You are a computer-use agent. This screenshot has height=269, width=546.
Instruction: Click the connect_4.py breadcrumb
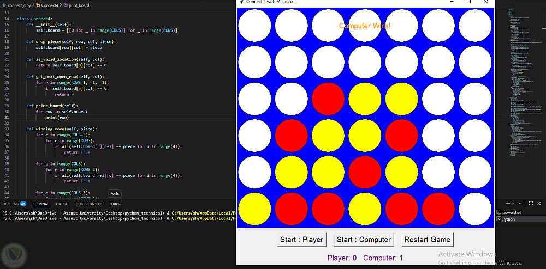[x=19, y=5]
